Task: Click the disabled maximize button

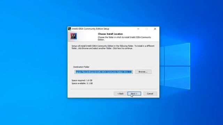Action: point(147,29)
